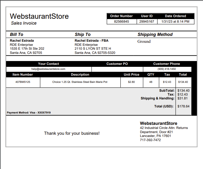Select item number 407BMS125
The height and width of the screenshot is (169, 203).
click(23, 82)
